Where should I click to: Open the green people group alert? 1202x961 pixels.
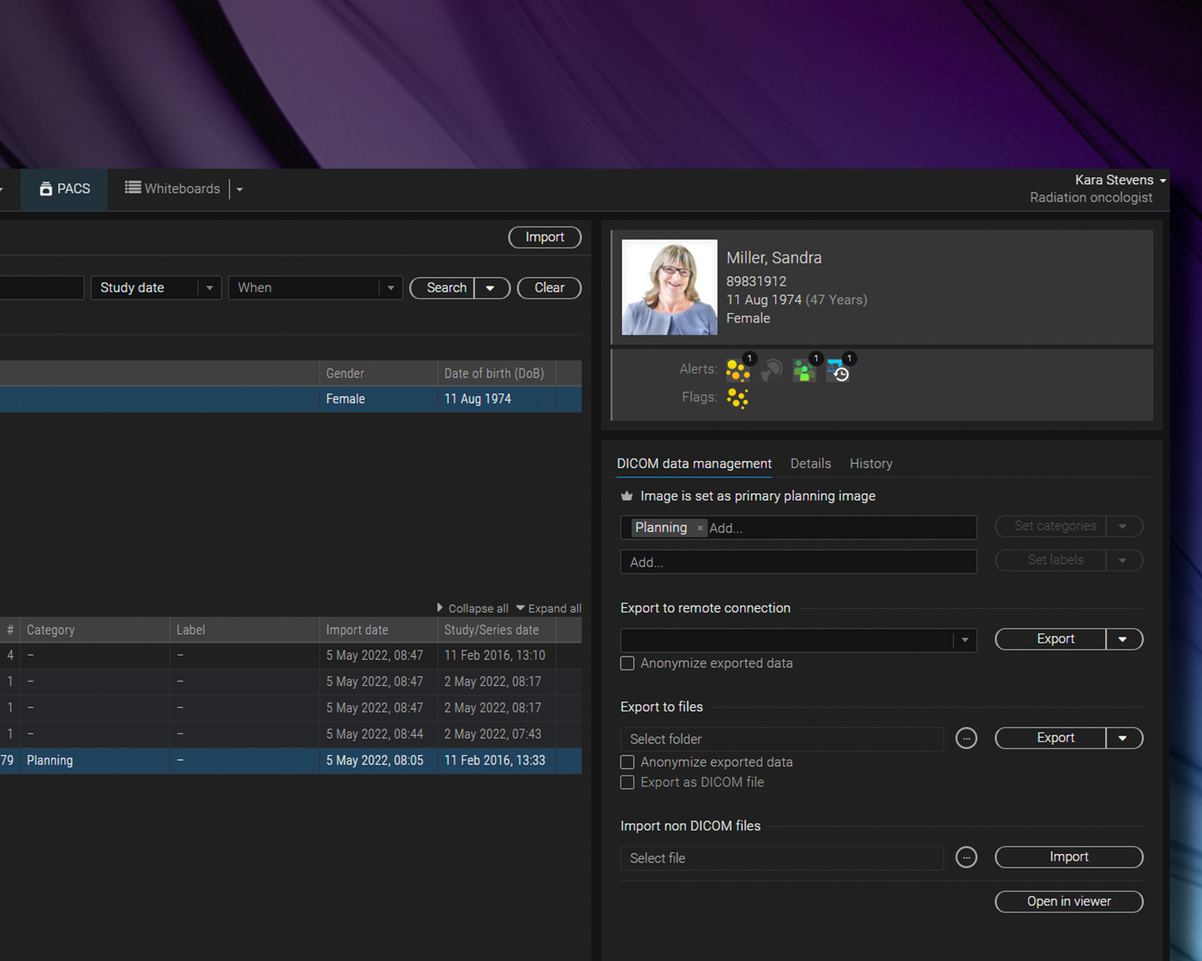804,370
